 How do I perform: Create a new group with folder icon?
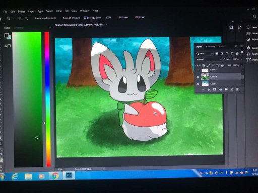pyautogui.click(x=226, y=89)
